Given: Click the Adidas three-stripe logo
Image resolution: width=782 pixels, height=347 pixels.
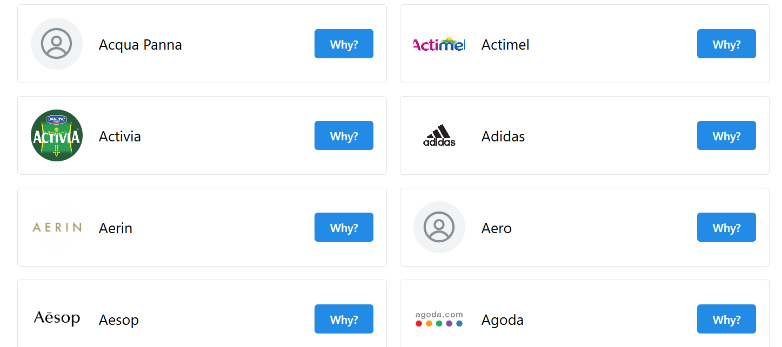Looking at the screenshot, I should point(439,135).
